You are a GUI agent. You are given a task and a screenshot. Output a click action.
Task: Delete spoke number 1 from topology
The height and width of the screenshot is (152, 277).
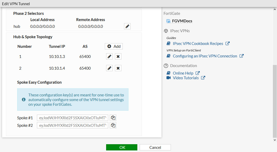click(x=118, y=56)
